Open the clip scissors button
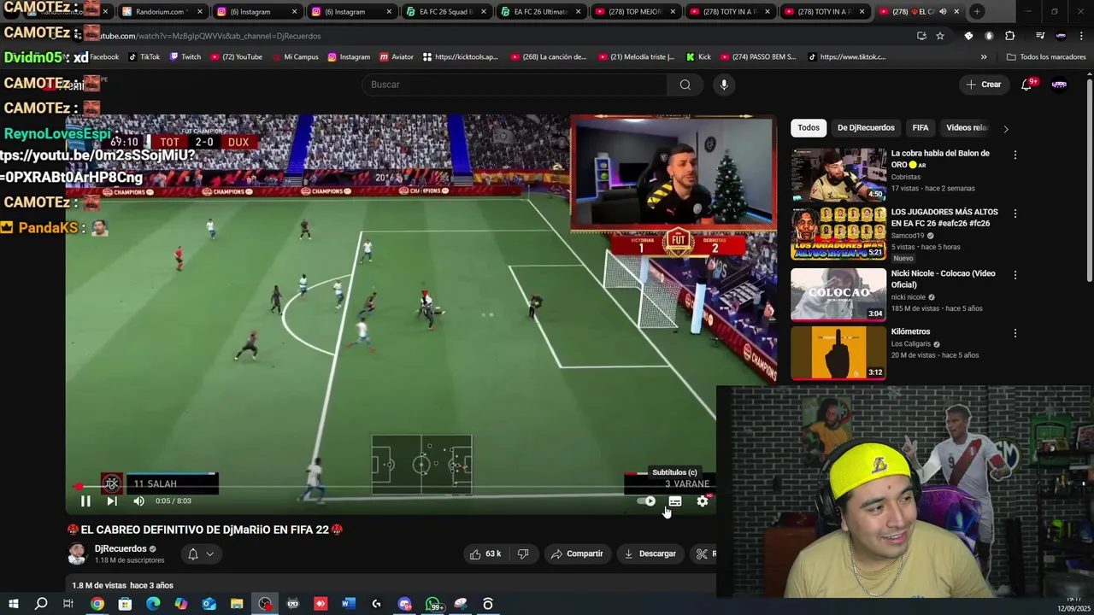The width and height of the screenshot is (1094, 615). (x=704, y=553)
